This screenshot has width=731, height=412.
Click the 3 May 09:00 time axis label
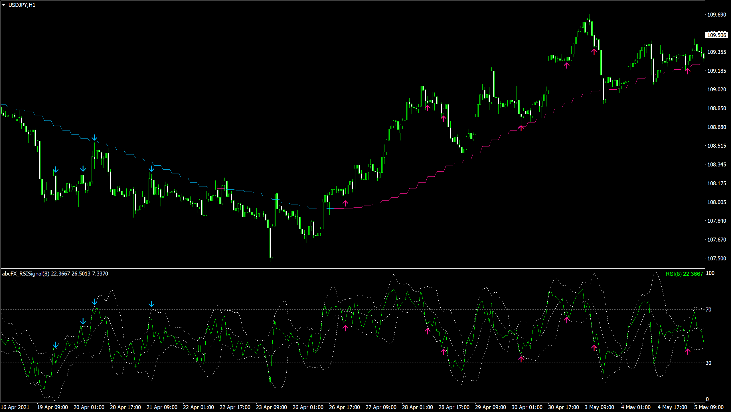[x=599, y=407]
